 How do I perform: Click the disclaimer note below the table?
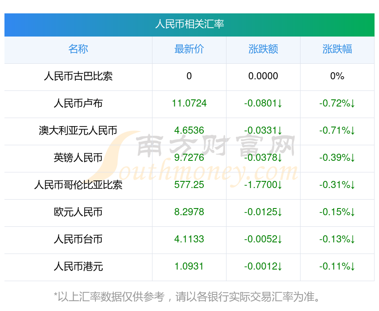(186, 297)
